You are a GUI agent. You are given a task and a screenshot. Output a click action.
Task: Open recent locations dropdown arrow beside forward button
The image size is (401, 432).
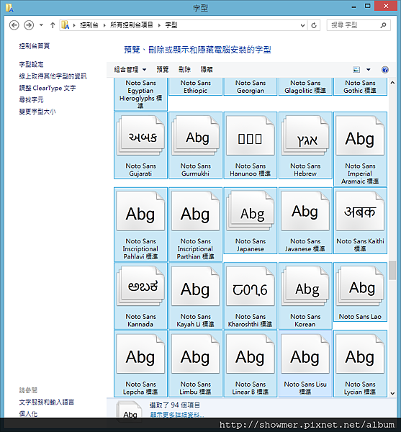tap(41, 25)
